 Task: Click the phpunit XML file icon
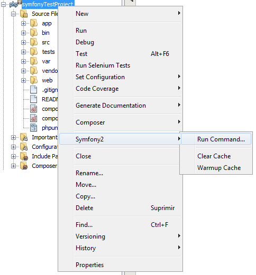(34, 128)
